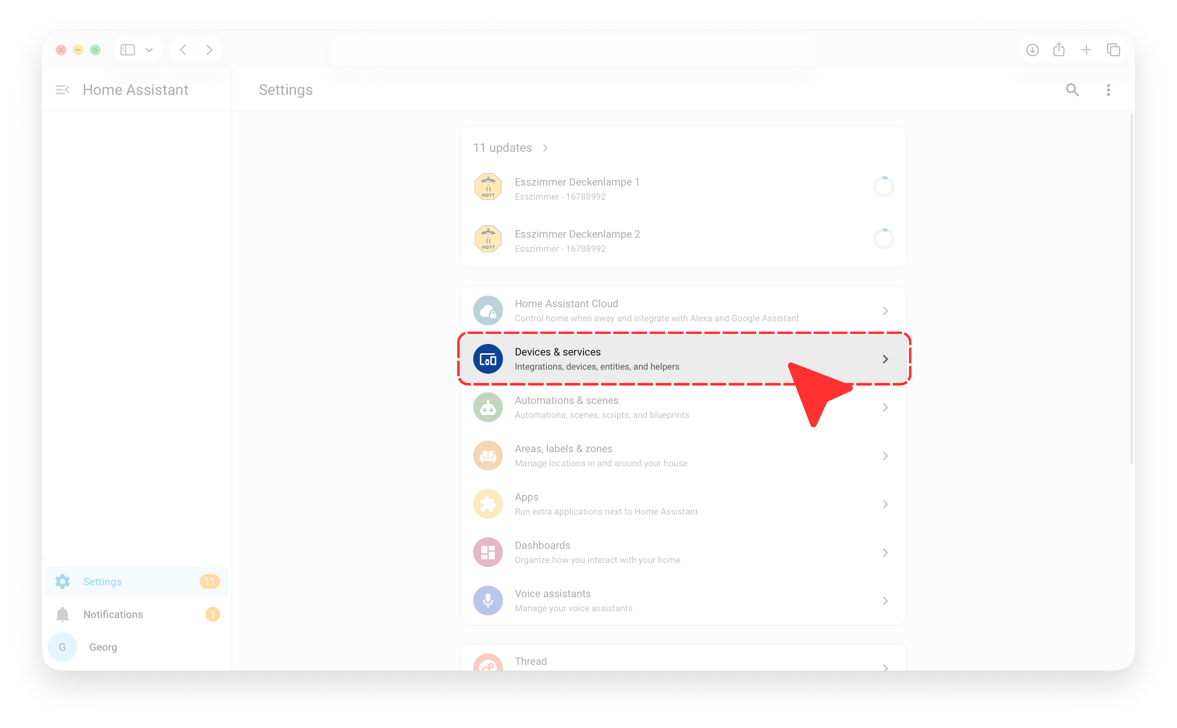Open Dashboards via its chevron
Screen dimensions: 1177x728
885,552
